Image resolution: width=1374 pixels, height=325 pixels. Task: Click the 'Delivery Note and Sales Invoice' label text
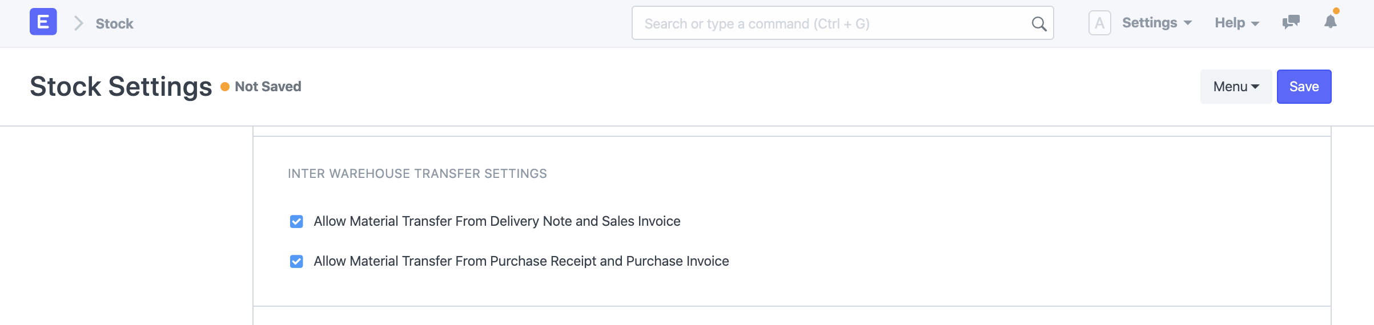tap(497, 221)
